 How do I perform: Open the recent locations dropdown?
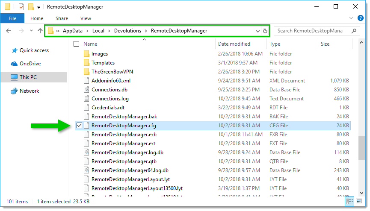pos(31,31)
